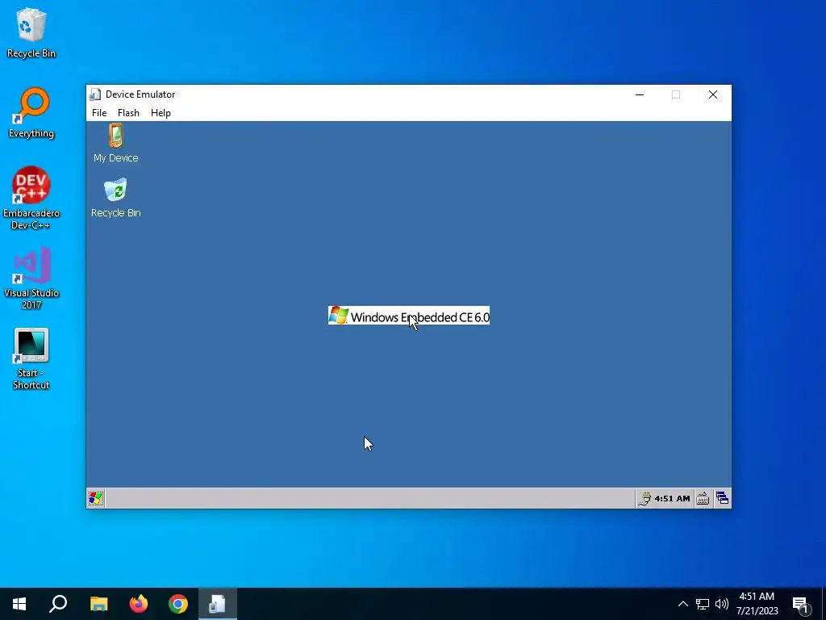826x620 pixels.
Task: Launch Google Chrome from the taskbar
Action: tap(178, 604)
